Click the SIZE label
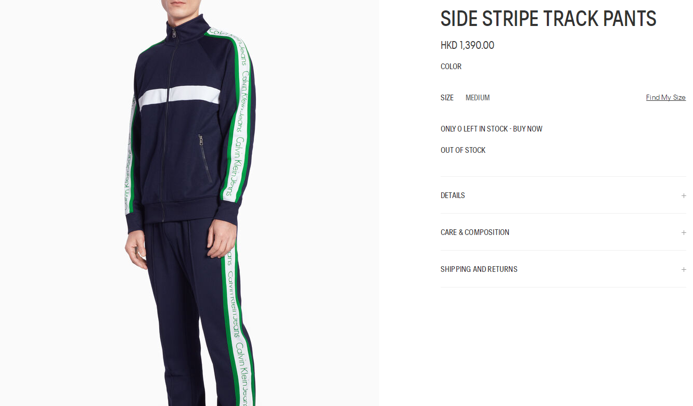The height and width of the screenshot is (406, 693). pyautogui.click(x=447, y=98)
